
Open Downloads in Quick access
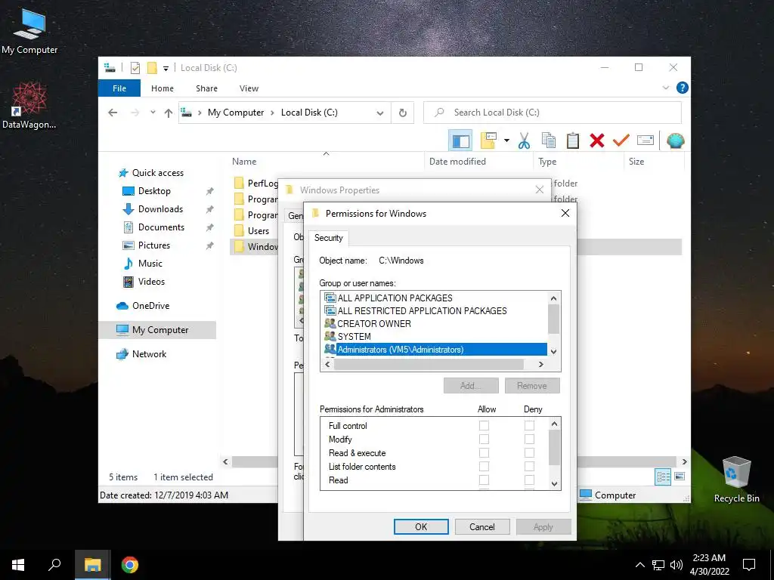point(160,209)
